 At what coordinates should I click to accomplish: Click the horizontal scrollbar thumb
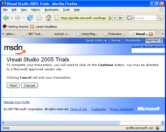[63, 123]
